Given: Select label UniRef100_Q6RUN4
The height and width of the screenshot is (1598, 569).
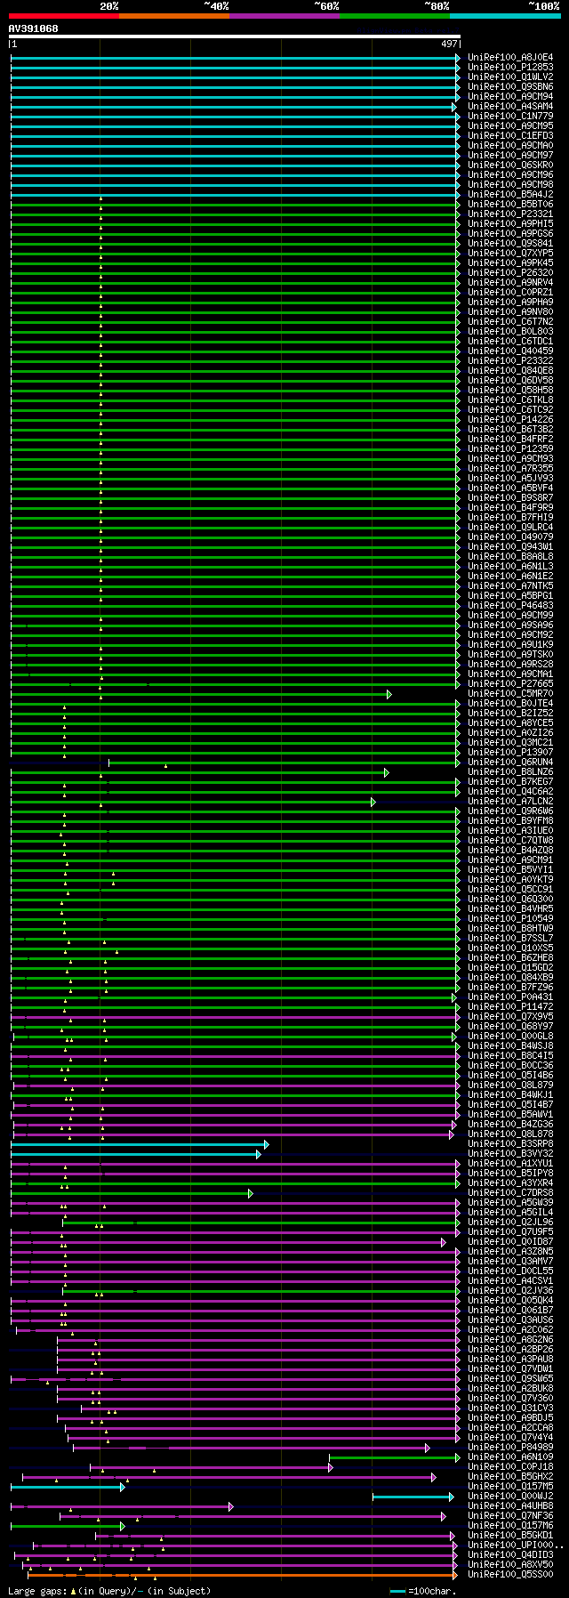Looking at the screenshot, I should [510, 763].
